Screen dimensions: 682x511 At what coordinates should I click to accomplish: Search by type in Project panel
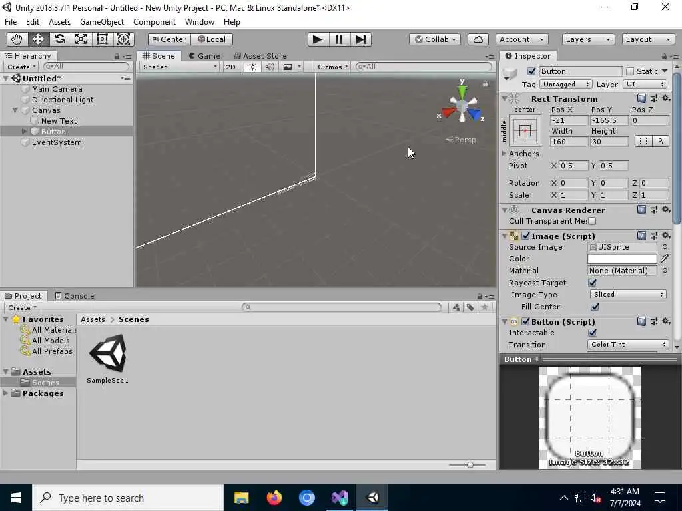click(456, 307)
